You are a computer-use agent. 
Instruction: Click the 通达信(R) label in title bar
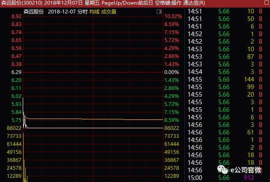195,3
